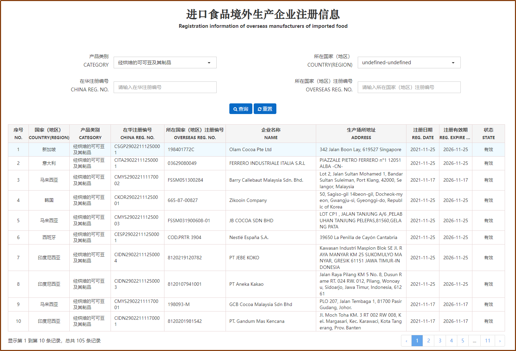Open the 所在国家 COUNTRY(REGION) dropdown
The width and height of the screenshot is (516, 351).
[409, 63]
